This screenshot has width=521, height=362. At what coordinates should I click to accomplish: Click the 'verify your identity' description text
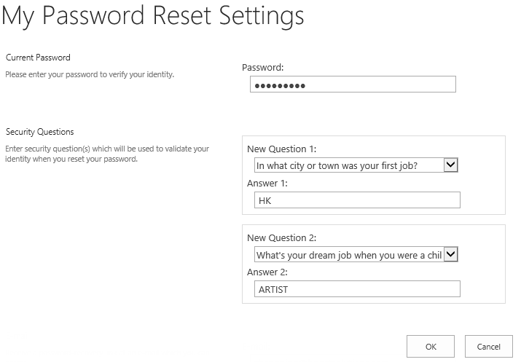90,74
